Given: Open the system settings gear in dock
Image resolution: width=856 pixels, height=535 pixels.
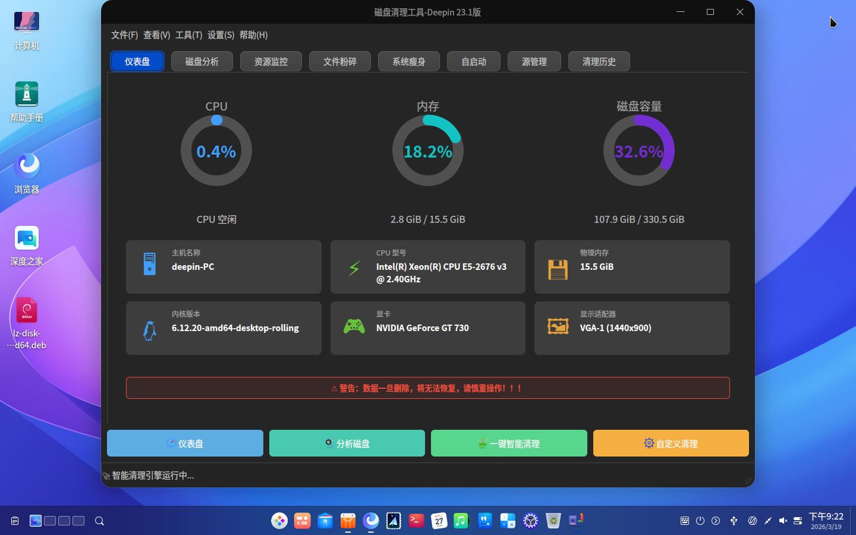Looking at the screenshot, I should tap(530, 521).
